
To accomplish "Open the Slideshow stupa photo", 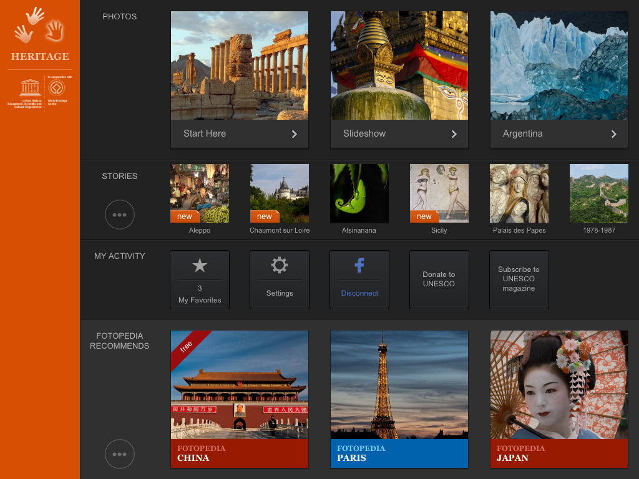I will click(x=399, y=65).
